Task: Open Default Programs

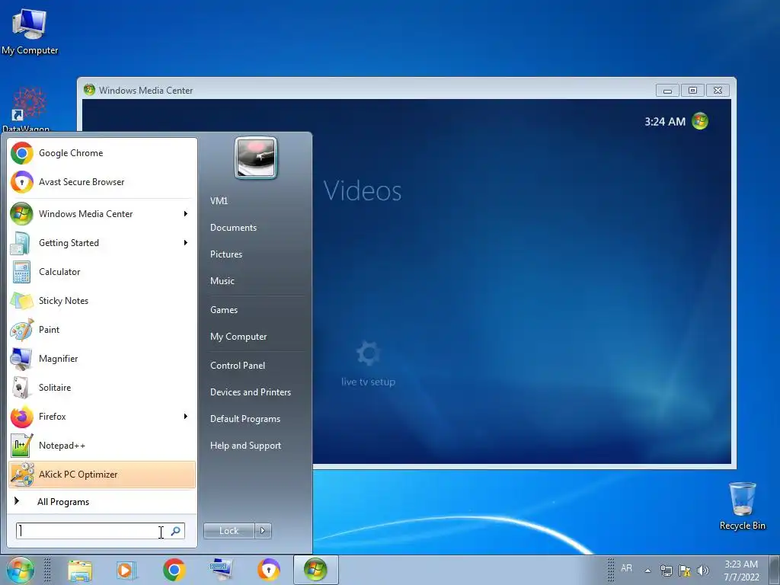Action: [245, 419]
